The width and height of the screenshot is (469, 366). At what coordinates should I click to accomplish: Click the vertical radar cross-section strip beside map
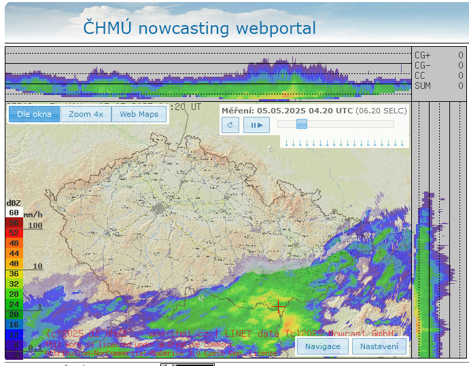click(439, 230)
